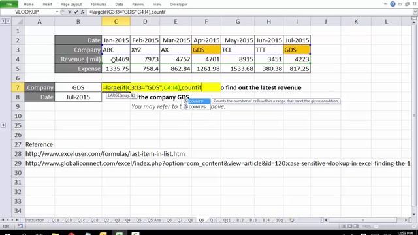Select the Mar-2015 date cell
The image size is (418, 235).
176,40
